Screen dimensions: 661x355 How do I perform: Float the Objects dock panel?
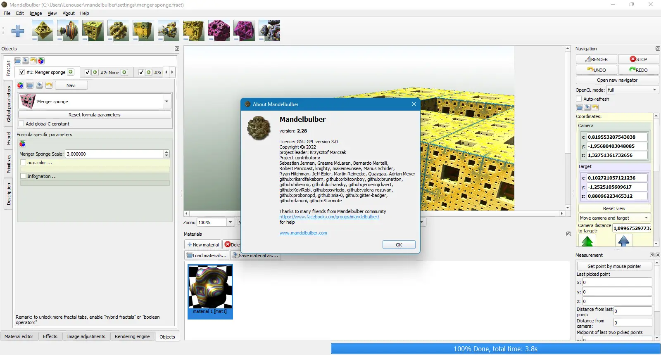tap(177, 49)
